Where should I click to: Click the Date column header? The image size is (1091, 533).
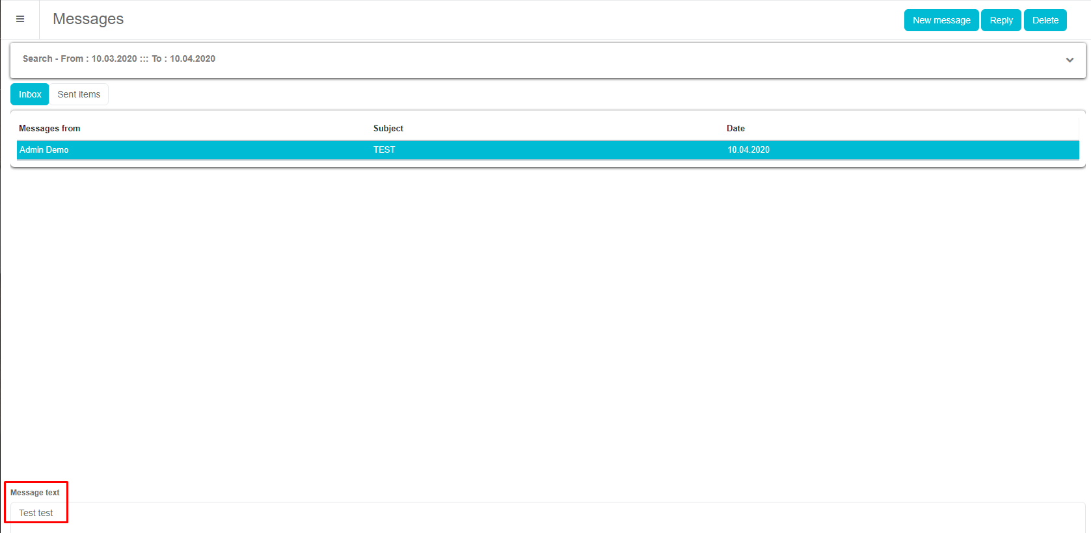735,128
